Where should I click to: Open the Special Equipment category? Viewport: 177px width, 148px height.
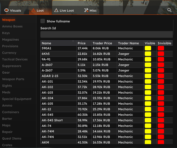click(17, 99)
